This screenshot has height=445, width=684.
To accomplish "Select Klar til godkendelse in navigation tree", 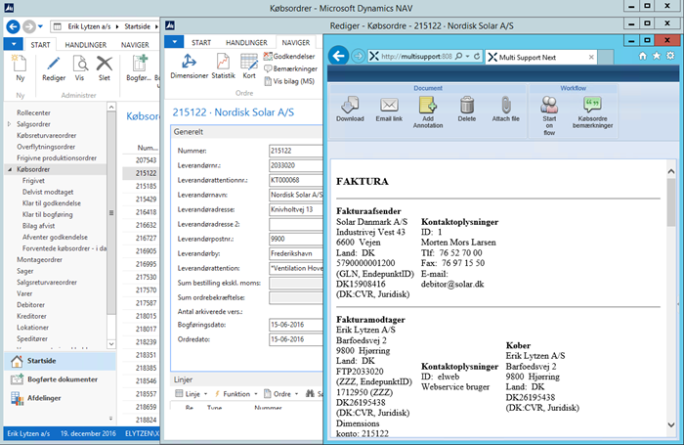I will point(52,203).
